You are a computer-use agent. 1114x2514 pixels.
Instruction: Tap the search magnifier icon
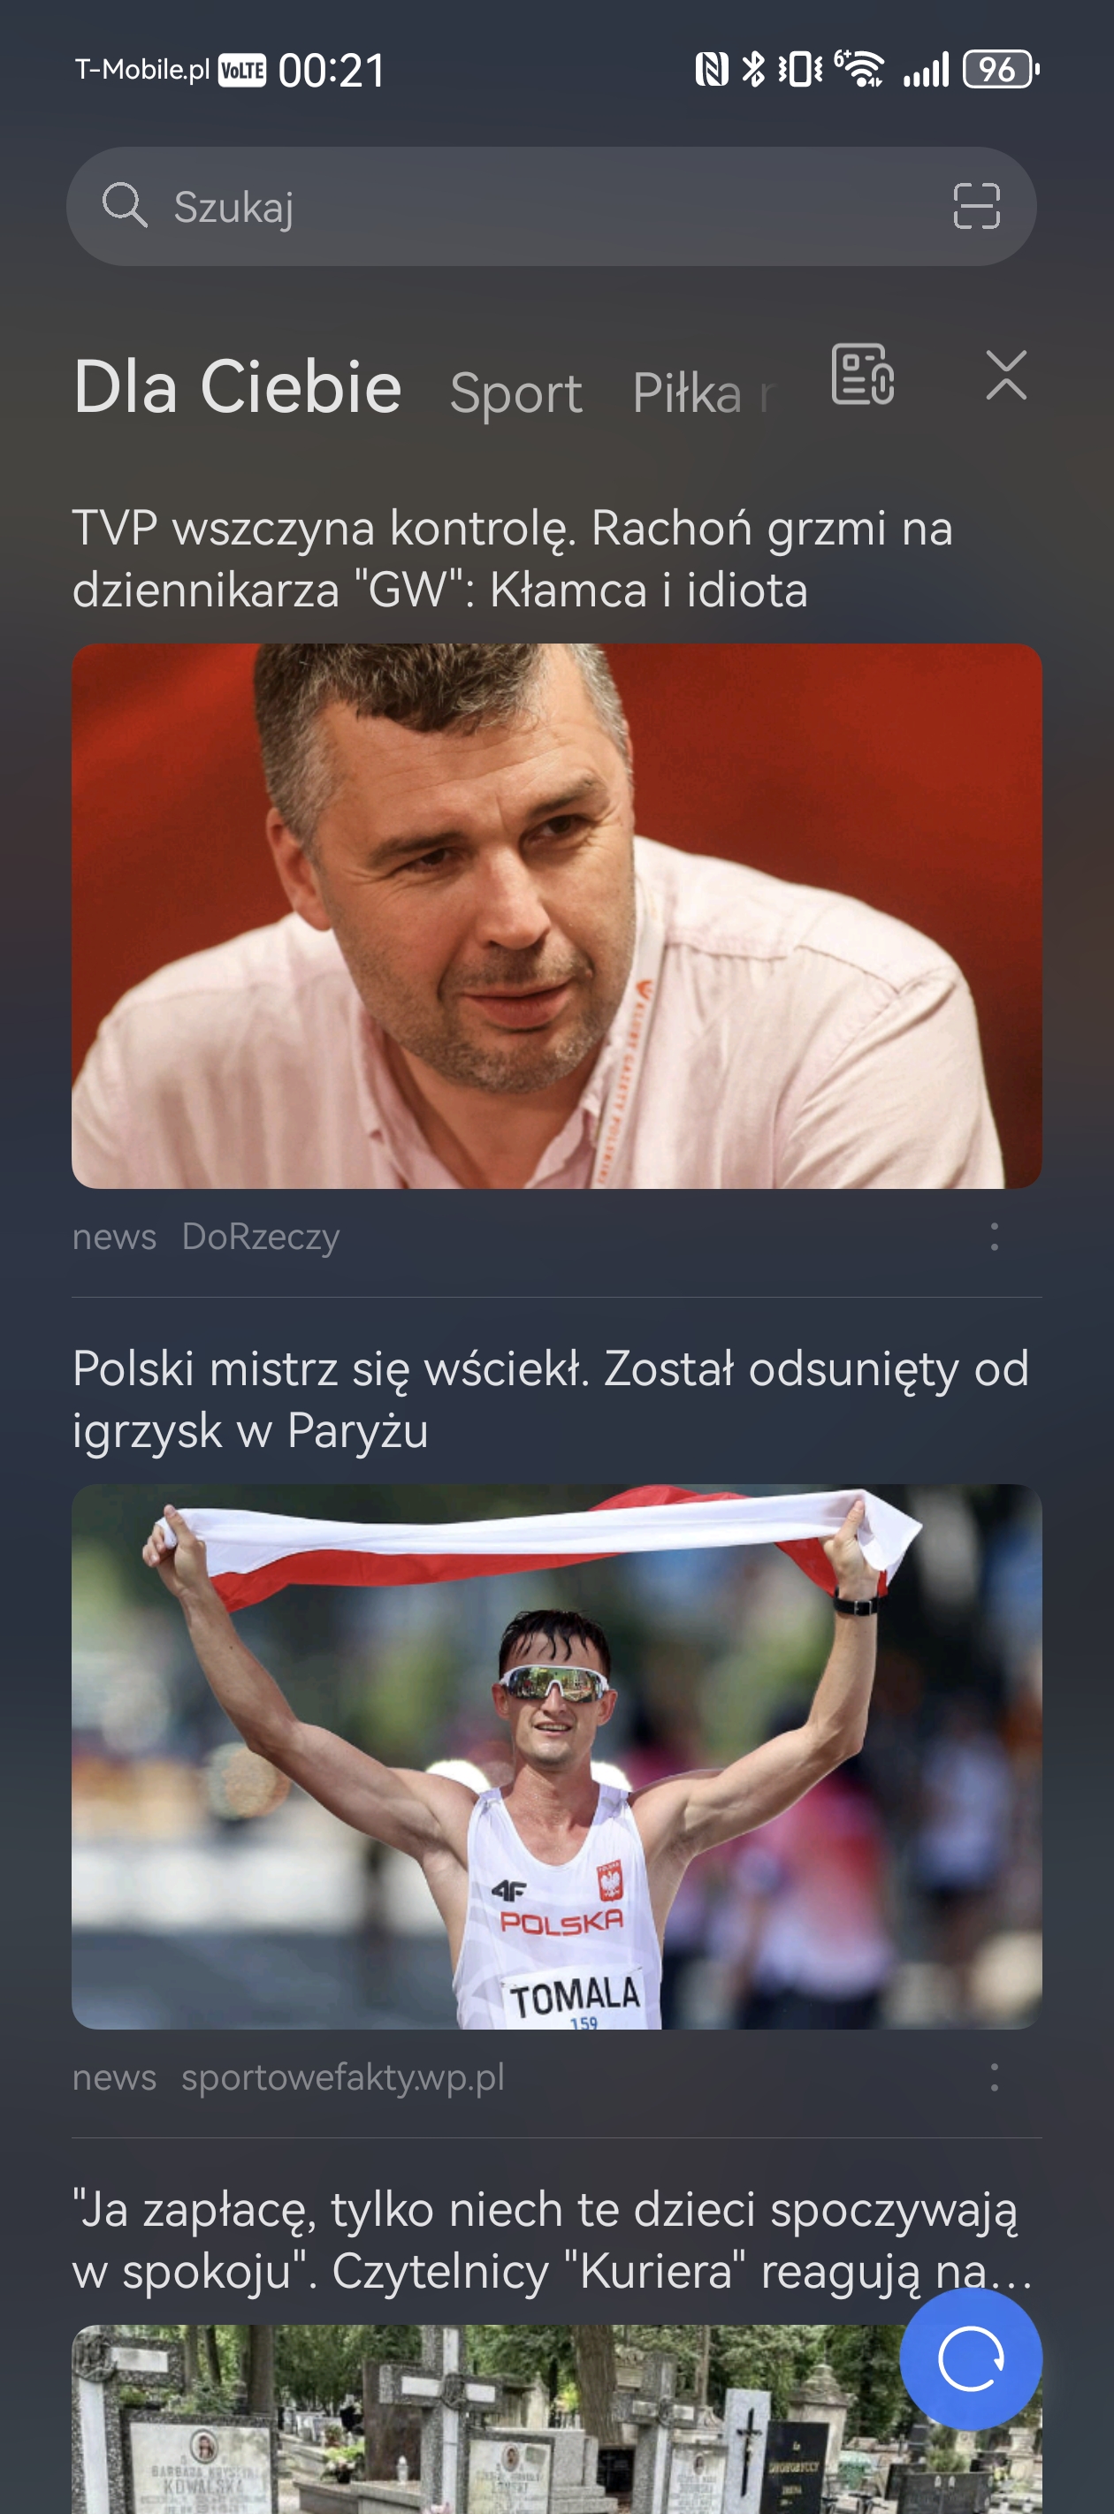pos(125,205)
